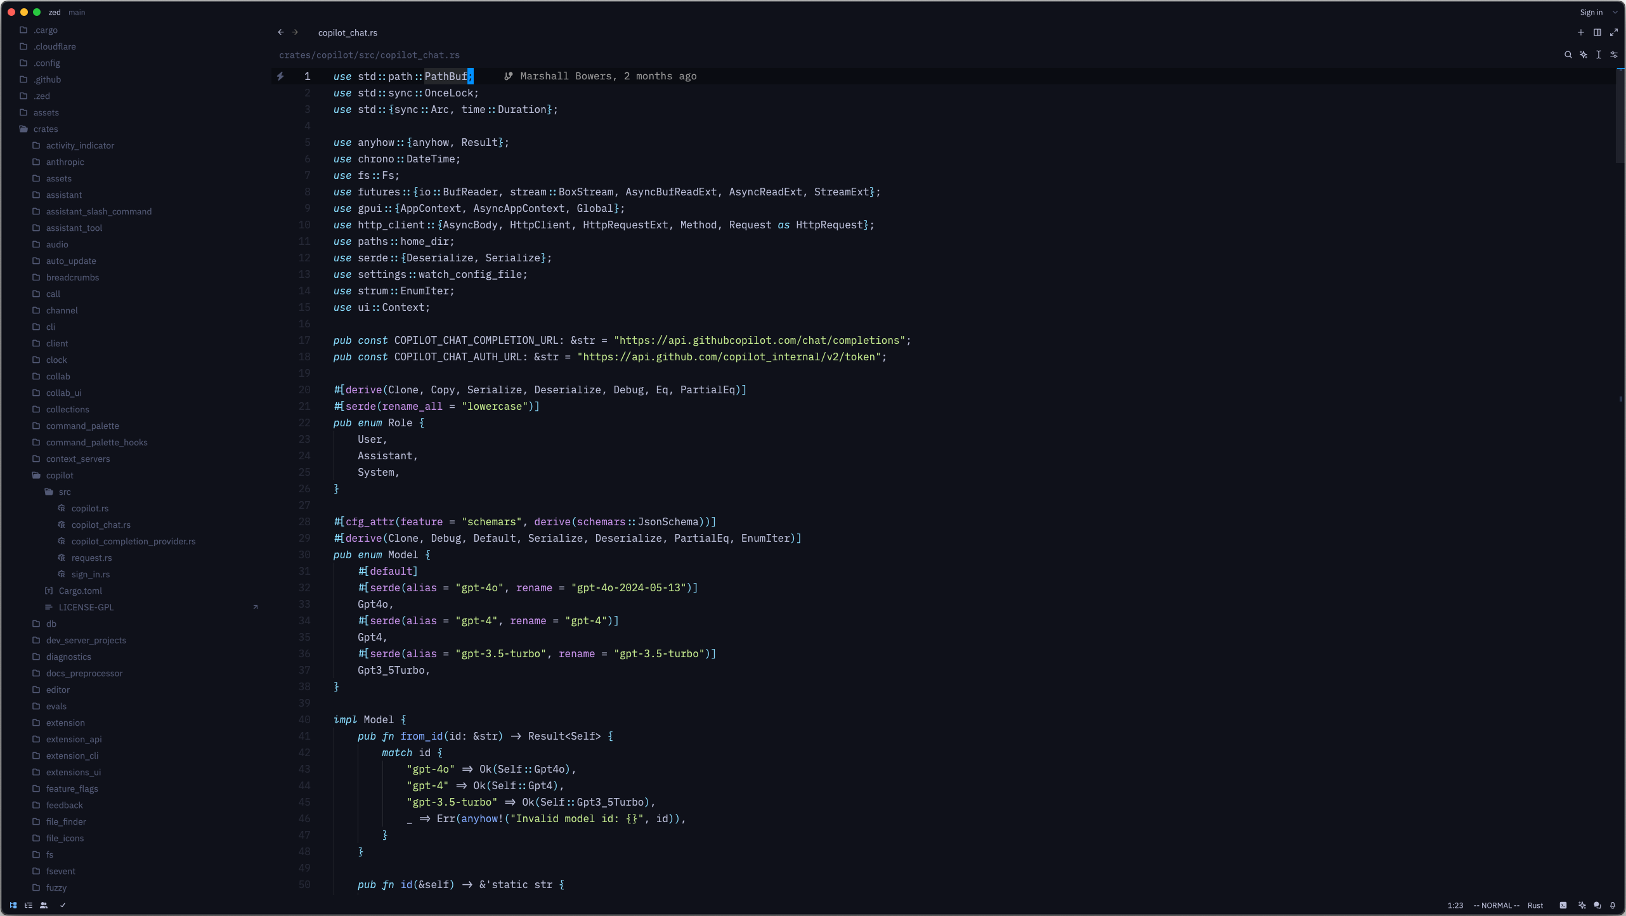Expand the editor folder in the project tree
Viewport: 1626px width, 916px height.
coord(57,690)
